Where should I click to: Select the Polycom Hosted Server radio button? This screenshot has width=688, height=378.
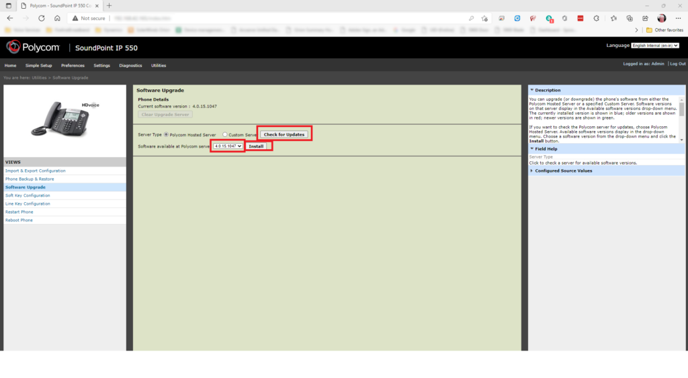pyautogui.click(x=167, y=134)
